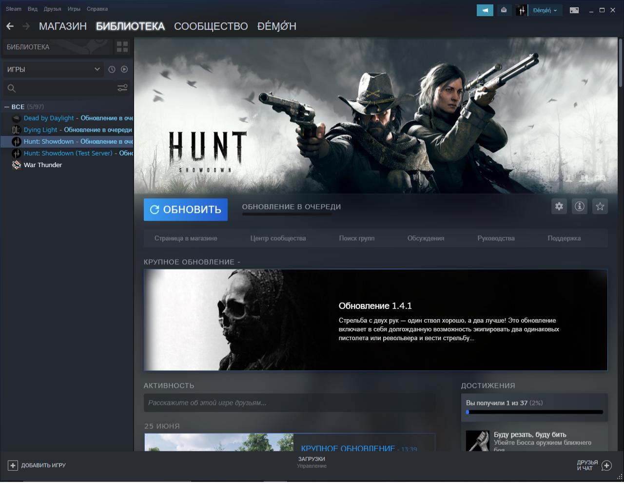Open the ИГРЫ category dropdown

54,69
